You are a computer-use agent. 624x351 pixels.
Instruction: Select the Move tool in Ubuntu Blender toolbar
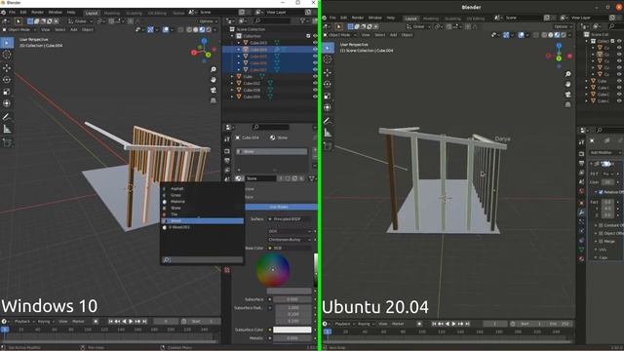[328, 72]
